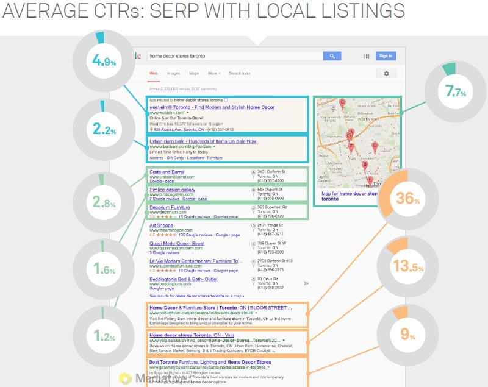
Task: Click the Furniture sitelink in Urban Barn ad
Action: [215, 158]
